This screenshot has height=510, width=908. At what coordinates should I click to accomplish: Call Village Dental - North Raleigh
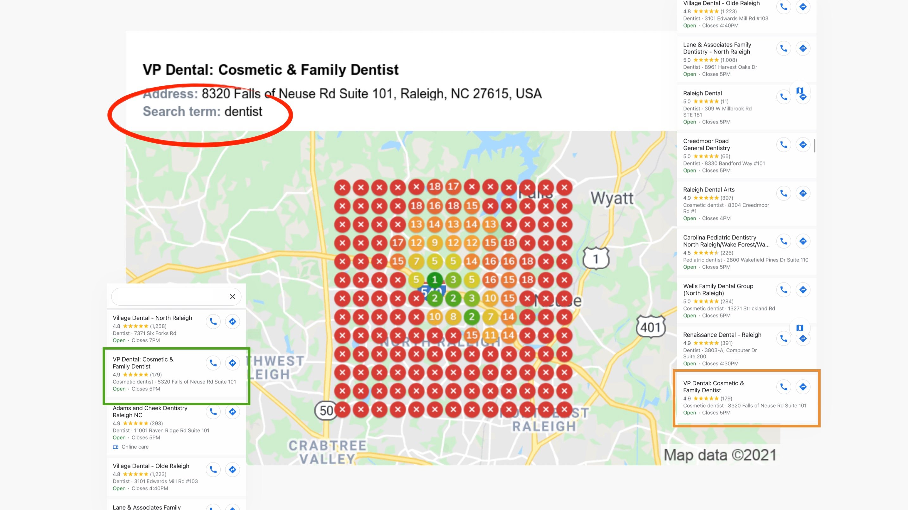click(213, 321)
